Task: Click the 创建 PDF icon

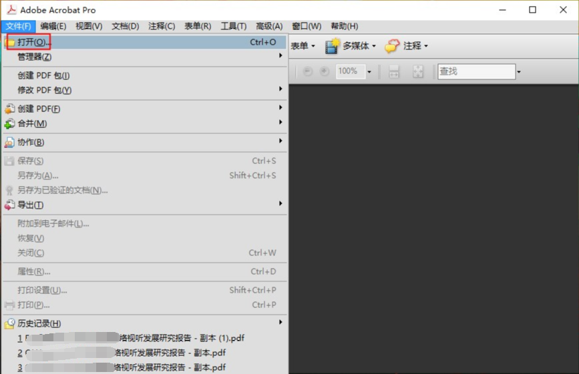Action: point(10,109)
